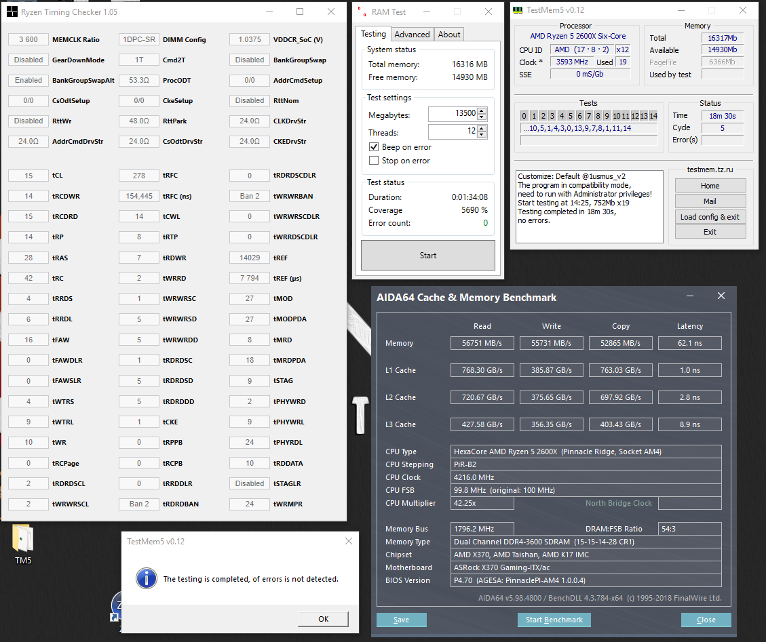766x642 pixels.
Task: Click L3 Cache Write 356.35 GB/s value
Action: pyautogui.click(x=552, y=425)
